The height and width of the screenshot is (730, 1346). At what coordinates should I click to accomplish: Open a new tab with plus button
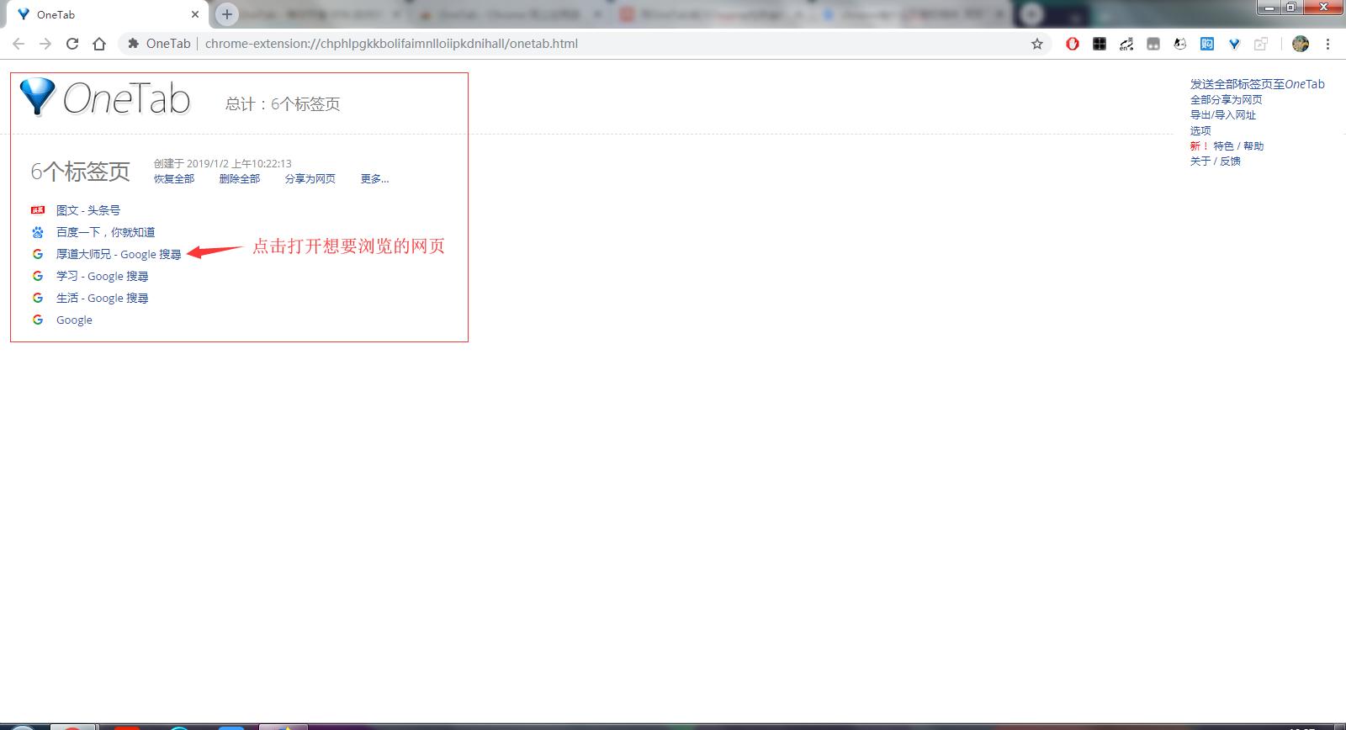pyautogui.click(x=226, y=14)
